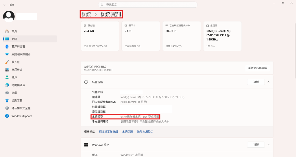
Task: Select 首頁 (Home) icon in the sidebar
Action: tap(7, 31)
